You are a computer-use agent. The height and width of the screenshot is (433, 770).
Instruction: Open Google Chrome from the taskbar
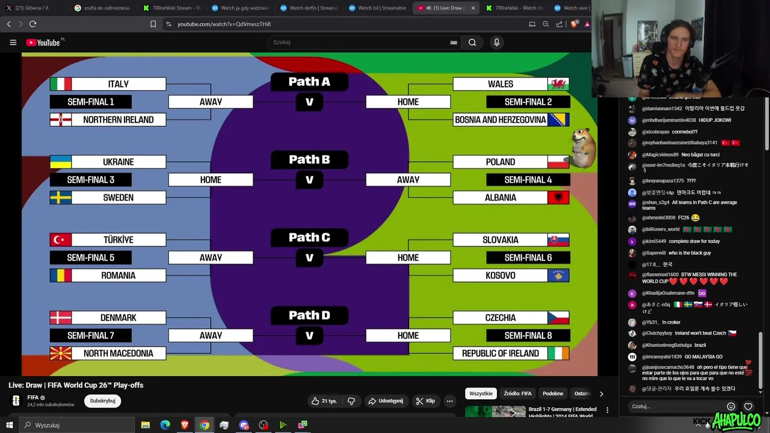tap(205, 425)
